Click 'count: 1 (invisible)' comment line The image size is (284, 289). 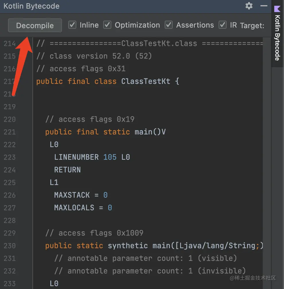click(x=150, y=271)
